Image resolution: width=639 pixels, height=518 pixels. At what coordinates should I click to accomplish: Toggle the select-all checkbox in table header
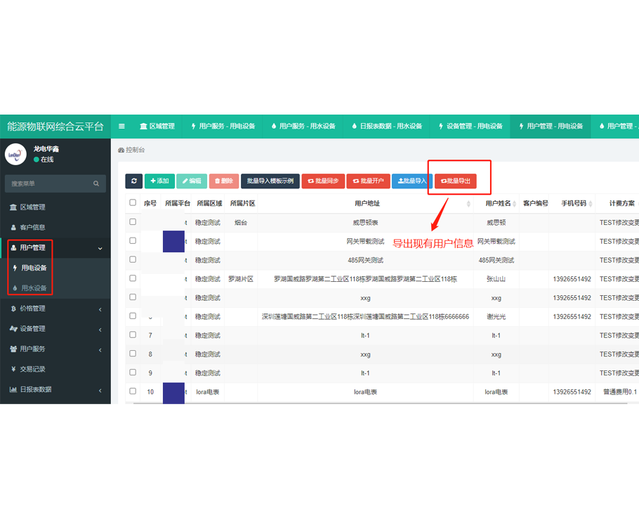[132, 202]
